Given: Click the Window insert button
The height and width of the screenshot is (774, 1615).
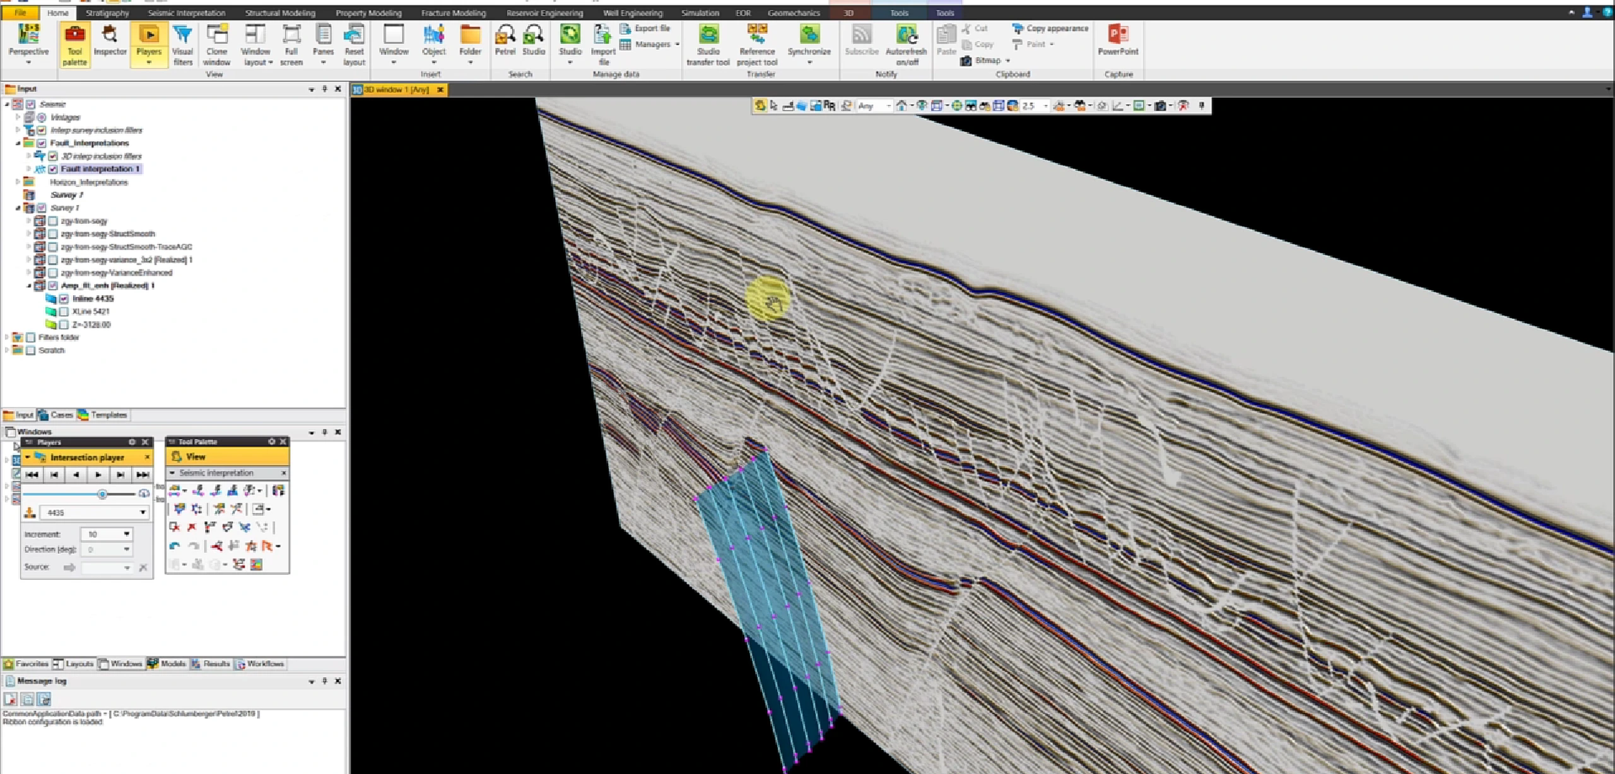Looking at the screenshot, I should click(394, 44).
